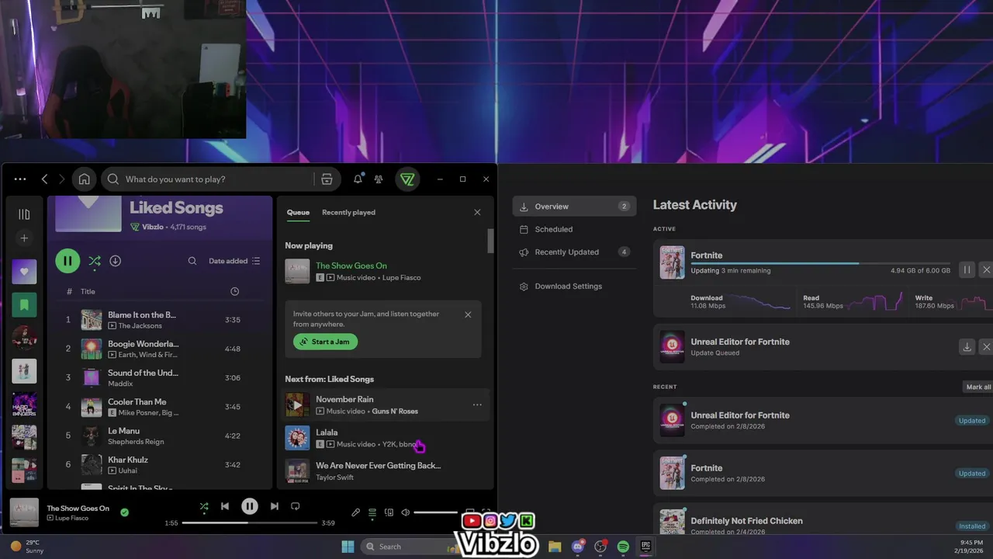The image size is (993, 559).
Task: Toggle the Queue button in player bar
Action: tap(372, 512)
